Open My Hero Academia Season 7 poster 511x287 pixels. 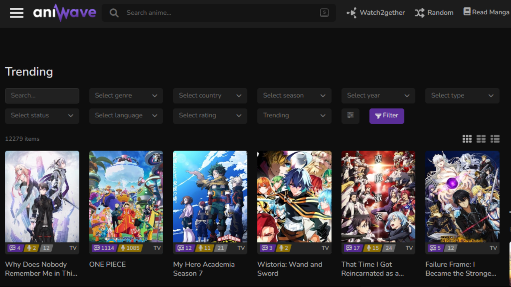tap(210, 196)
